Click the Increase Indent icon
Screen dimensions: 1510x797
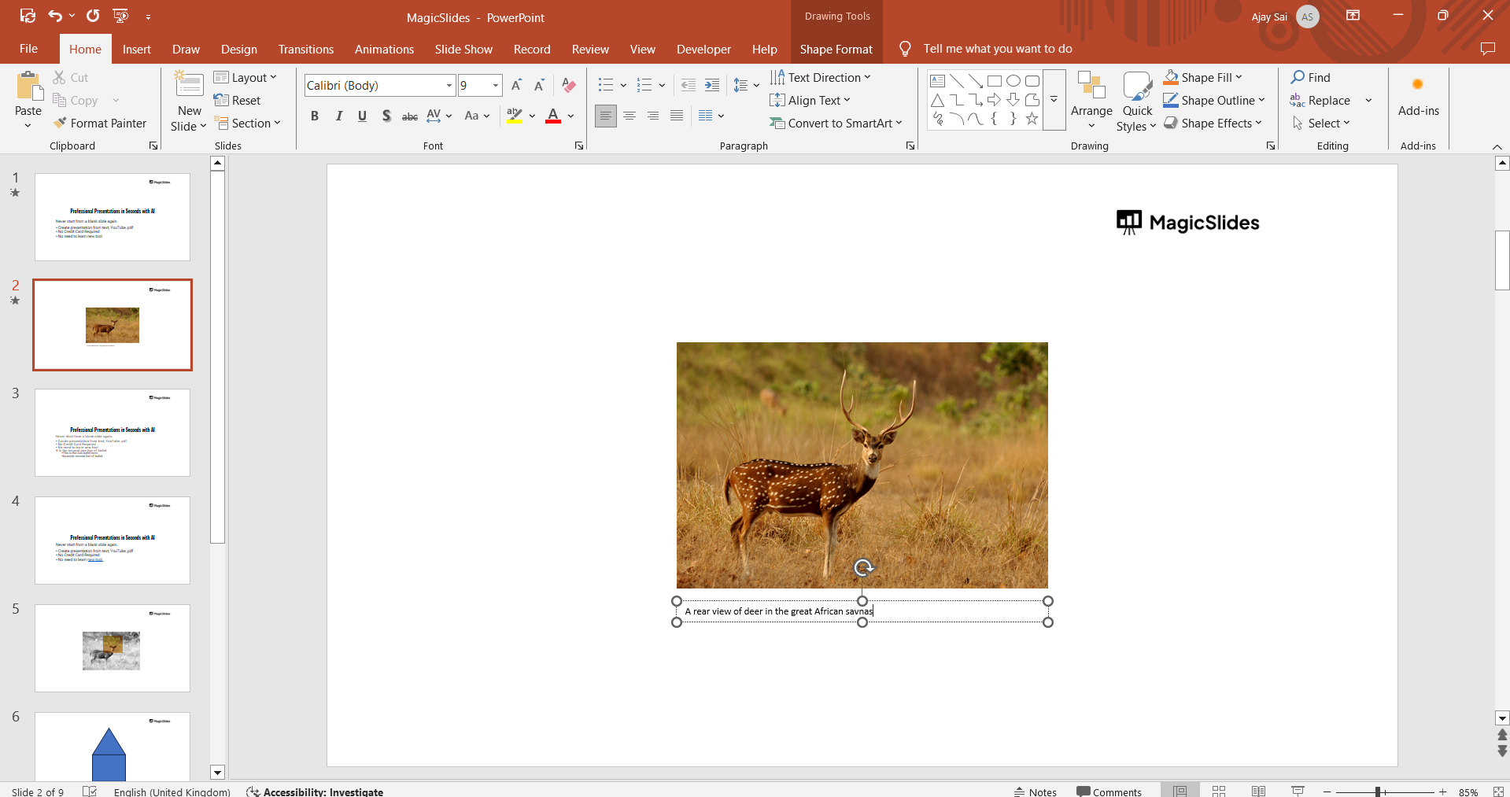[712, 86]
